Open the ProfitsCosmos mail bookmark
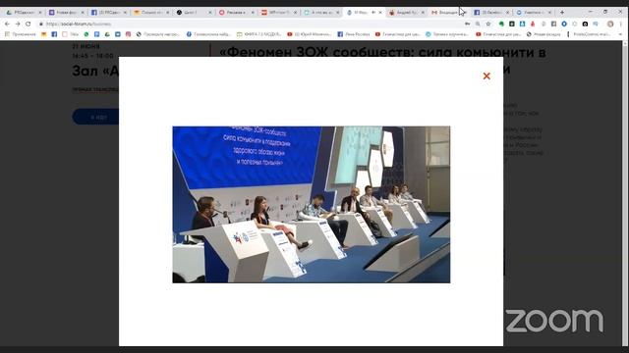 point(590,34)
